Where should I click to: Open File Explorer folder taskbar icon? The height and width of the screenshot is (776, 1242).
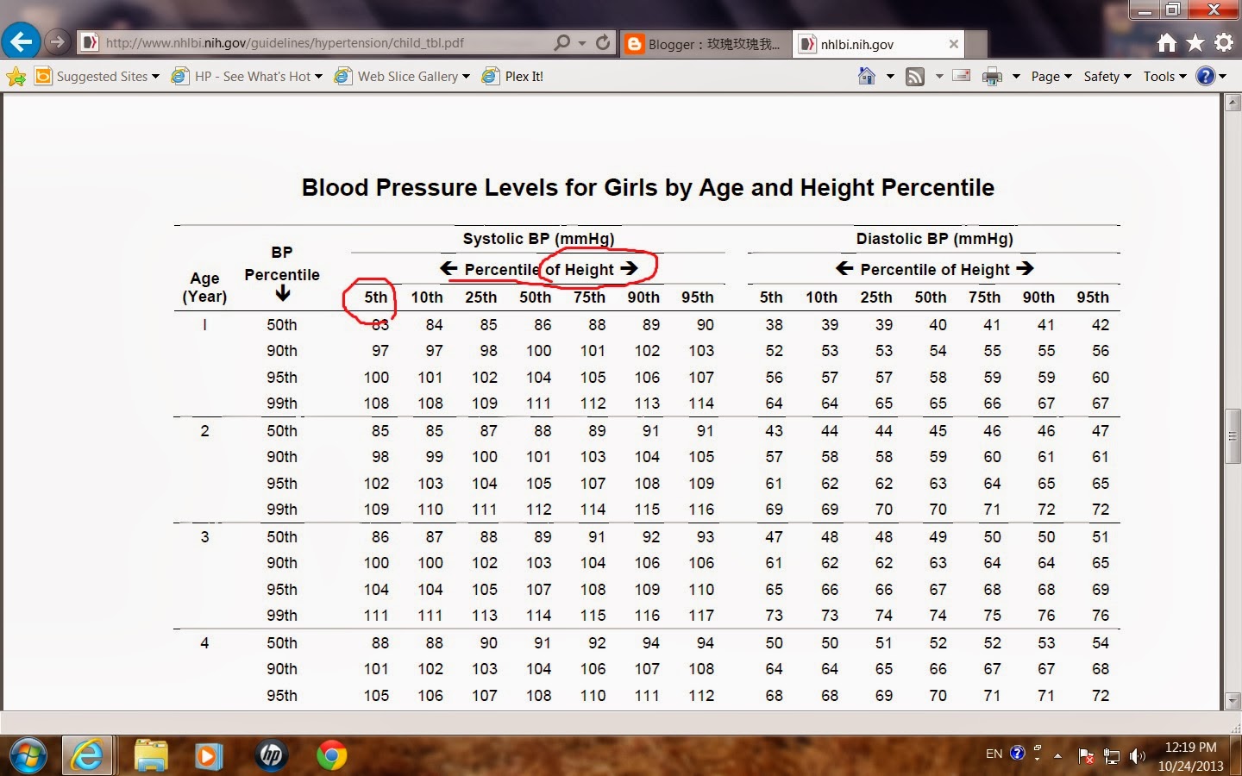pyautogui.click(x=150, y=755)
